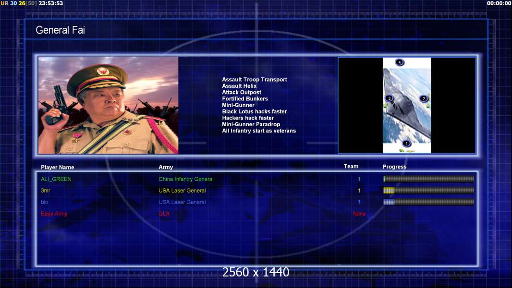Image resolution: width=512 pixels, height=288 pixels.
Task: Click the "Assault Troop Transport" ability line
Action: click(x=255, y=79)
